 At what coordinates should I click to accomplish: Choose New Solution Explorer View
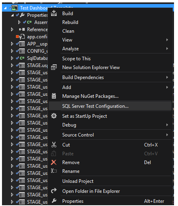110,67
